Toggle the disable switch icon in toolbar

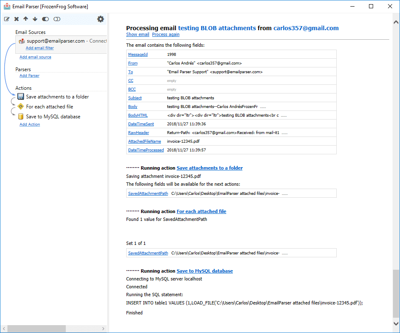[57, 19]
